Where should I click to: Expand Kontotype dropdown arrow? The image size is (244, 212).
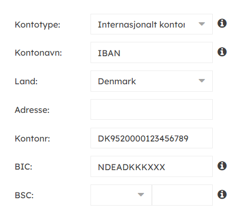(202, 24)
